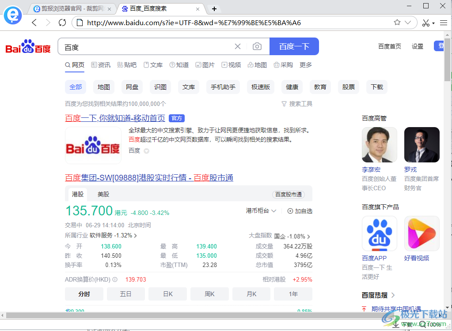Open 搜索工具 filter tools

point(297,104)
